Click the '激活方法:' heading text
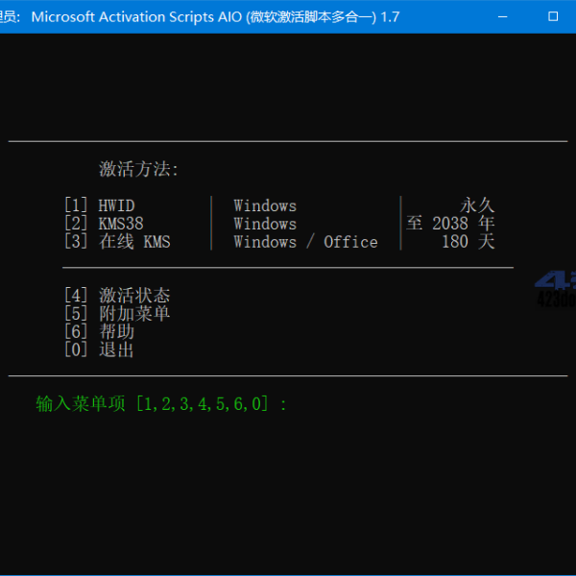Screen dimensions: 576x576 pyautogui.click(x=138, y=169)
